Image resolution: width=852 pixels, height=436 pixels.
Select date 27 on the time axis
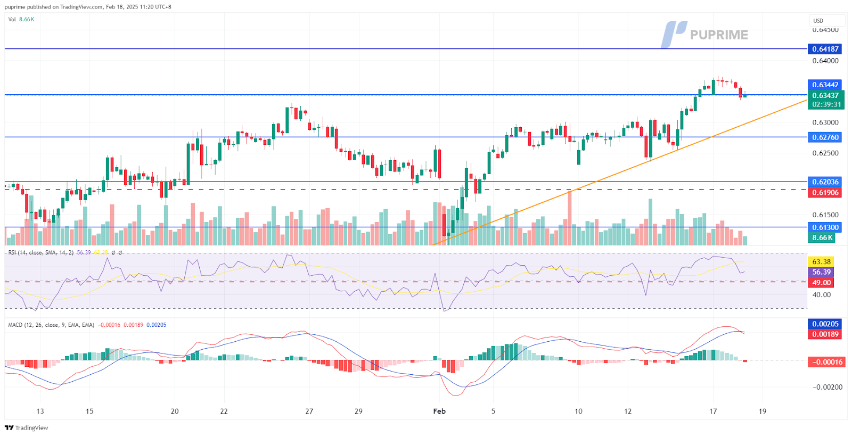pos(309,411)
